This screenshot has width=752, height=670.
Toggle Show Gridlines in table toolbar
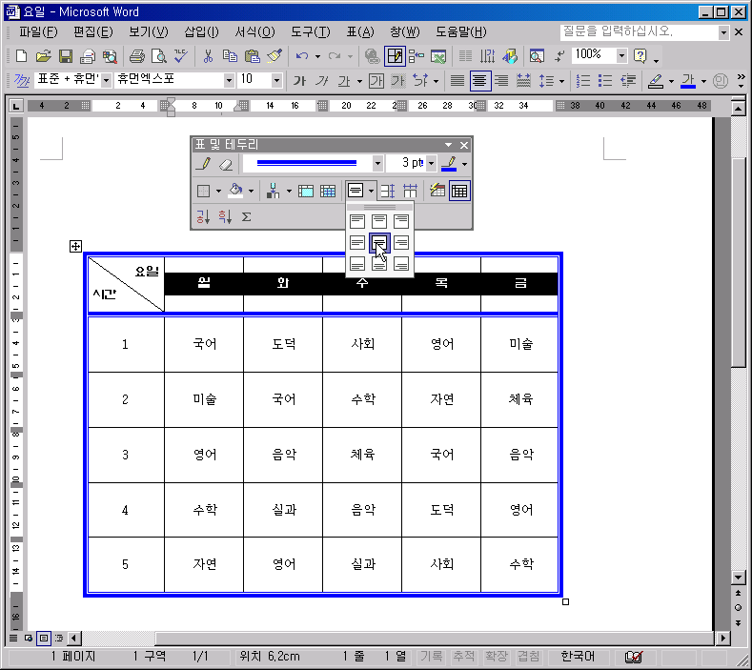(459, 191)
